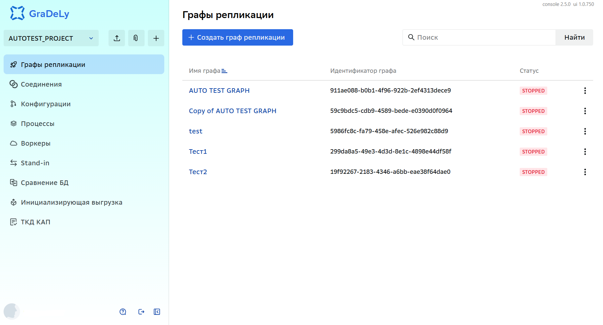Image resolution: width=603 pixels, height=325 pixels.
Task: Click the Идентификатор графа column header
Action: point(363,71)
